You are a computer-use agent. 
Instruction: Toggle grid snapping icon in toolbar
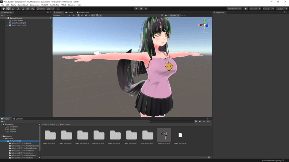coord(58,9)
